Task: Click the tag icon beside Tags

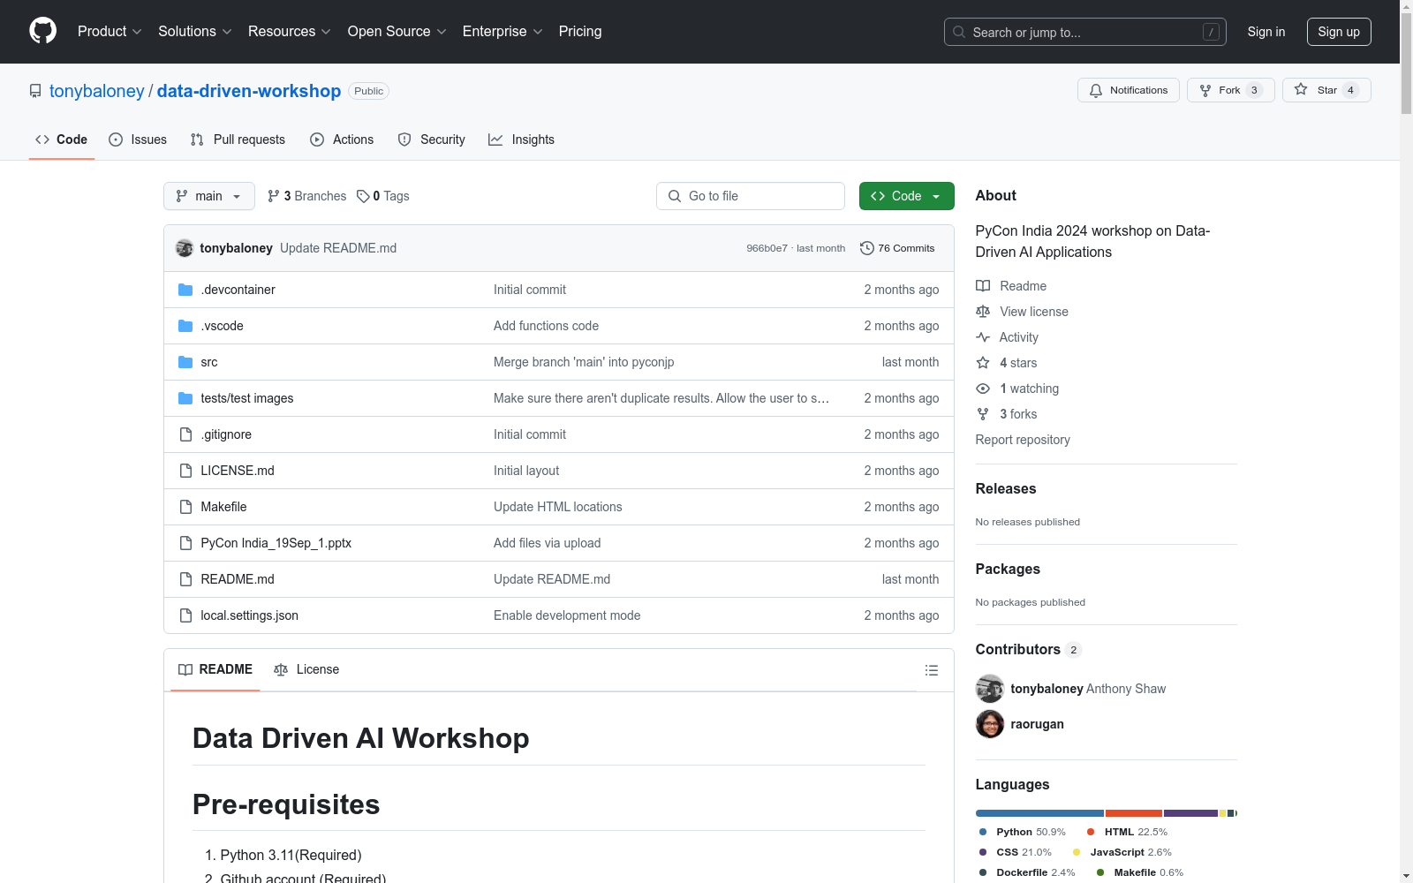Action: [x=363, y=196]
